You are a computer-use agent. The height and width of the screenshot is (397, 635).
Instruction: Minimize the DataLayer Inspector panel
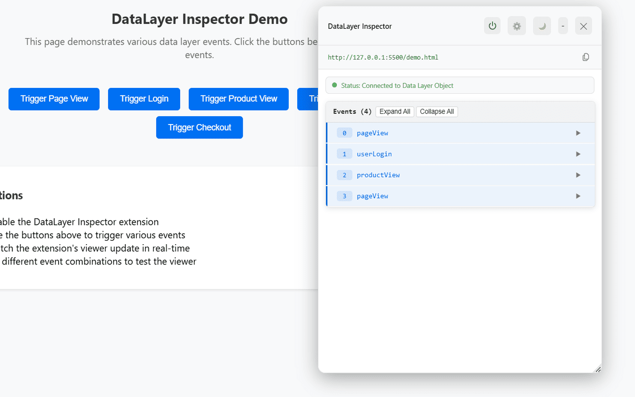(x=563, y=26)
